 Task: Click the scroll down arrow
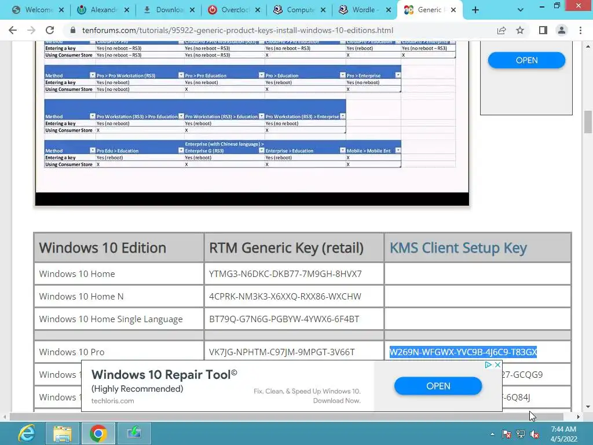coord(587,407)
